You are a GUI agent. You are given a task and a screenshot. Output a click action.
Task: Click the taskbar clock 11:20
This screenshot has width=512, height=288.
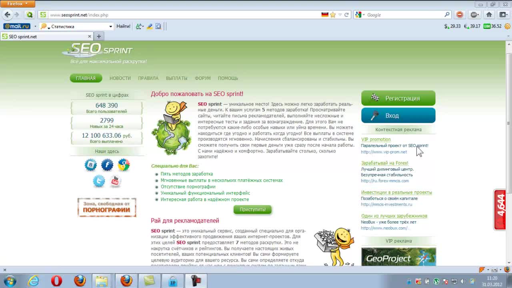[492, 278]
